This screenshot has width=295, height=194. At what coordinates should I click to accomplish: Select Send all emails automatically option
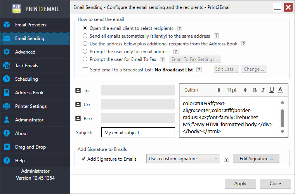click(x=85, y=36)
